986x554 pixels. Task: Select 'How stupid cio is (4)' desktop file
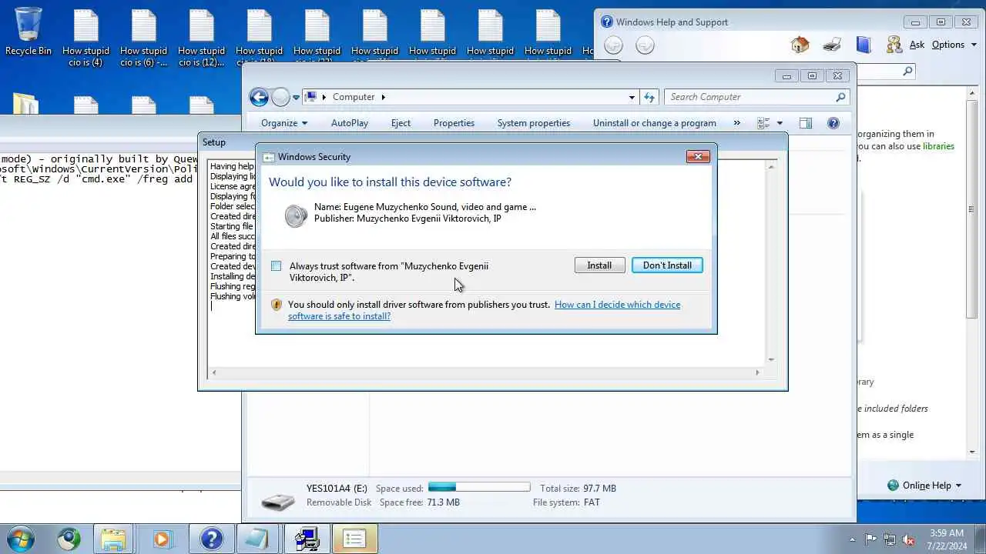tap(86, 38)
